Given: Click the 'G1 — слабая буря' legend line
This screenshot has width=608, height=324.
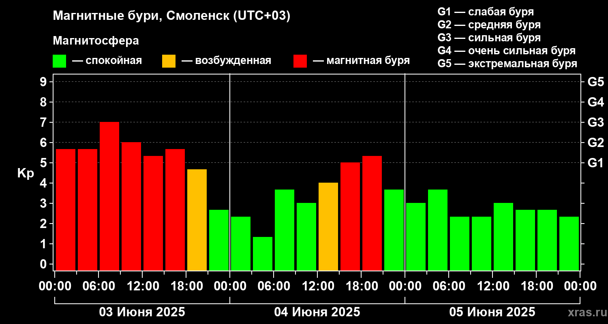Looking at the screenshot, I should tap(486, 11).
